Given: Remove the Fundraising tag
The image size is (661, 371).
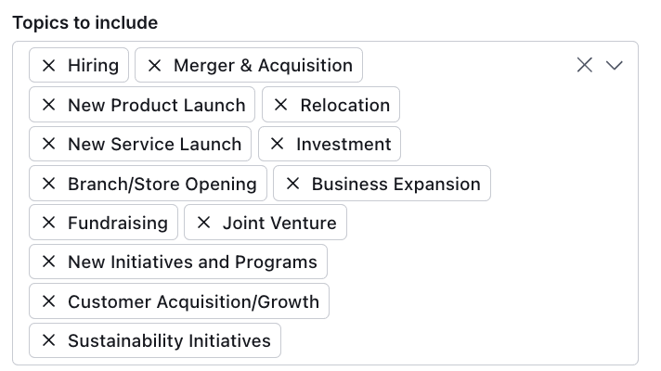Looking at the screenshot, I should coord(49,223).
